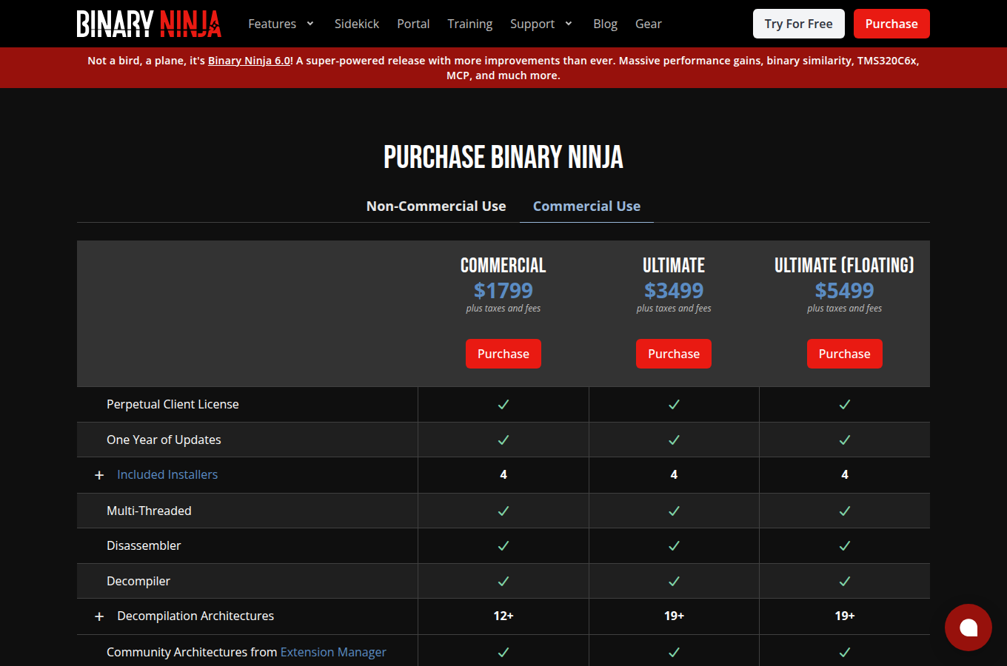Image resolution: width=1007 pixels, height=666 pixels.
Task: Open the Gear store link
Action: [x=649, y=24]
